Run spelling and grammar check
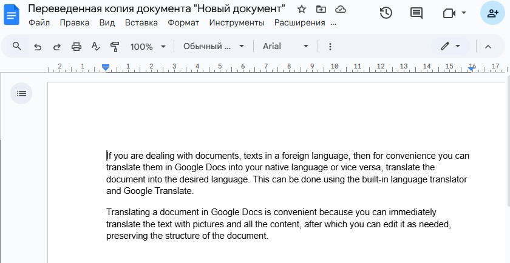 pos(95,47)
